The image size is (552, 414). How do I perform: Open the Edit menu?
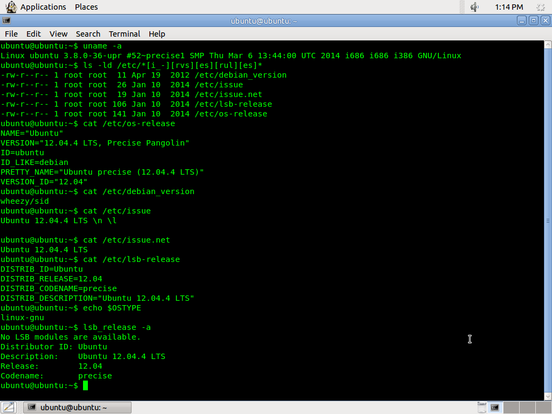pyautogui.click(x=33, y=34)
